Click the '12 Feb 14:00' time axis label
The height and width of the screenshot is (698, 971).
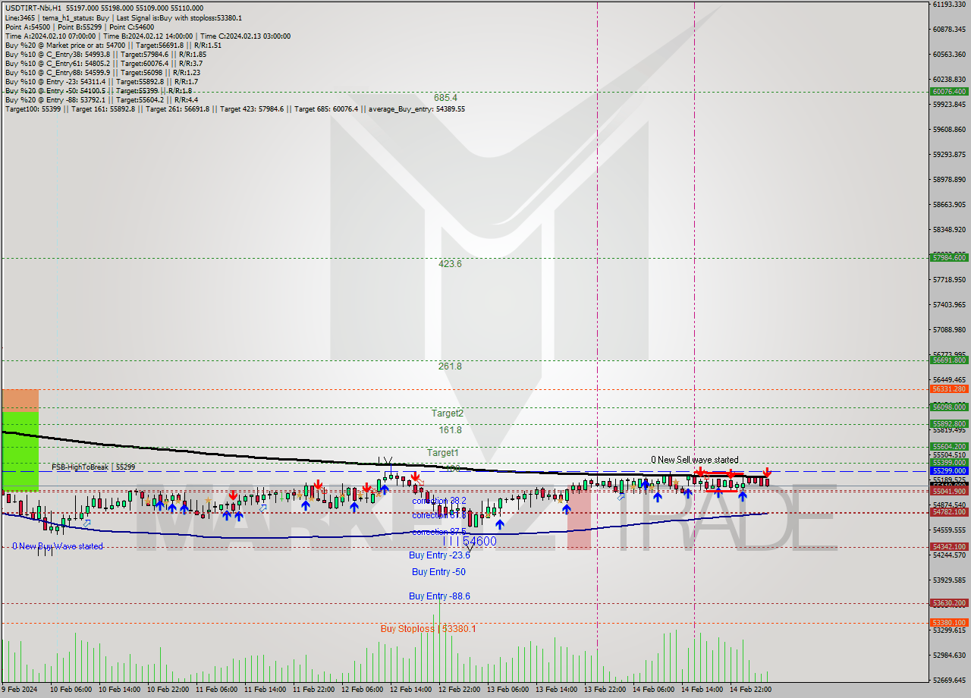(x=411, y=690)
